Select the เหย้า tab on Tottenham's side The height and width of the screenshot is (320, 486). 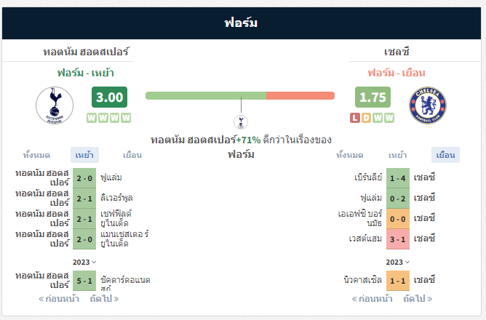pyautogui.click(x=84, y=155)
